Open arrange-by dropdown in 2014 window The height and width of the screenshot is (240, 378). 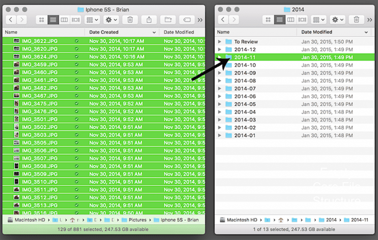click(319, 20)
